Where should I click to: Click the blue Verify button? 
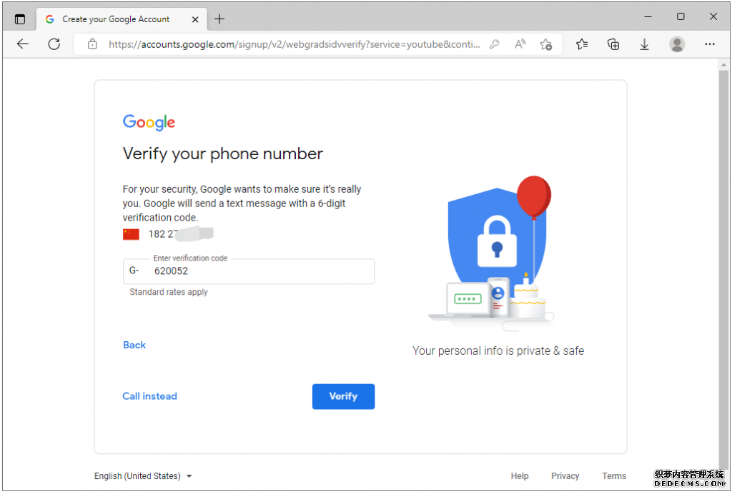pyautogui.click(x=343, y=396)
